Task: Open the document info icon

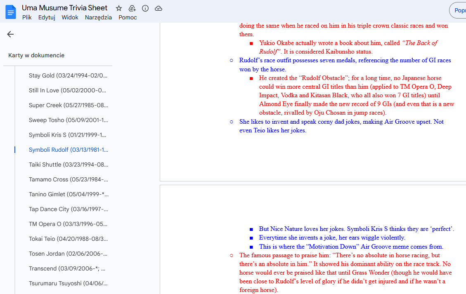Action: tap(145, 8)
